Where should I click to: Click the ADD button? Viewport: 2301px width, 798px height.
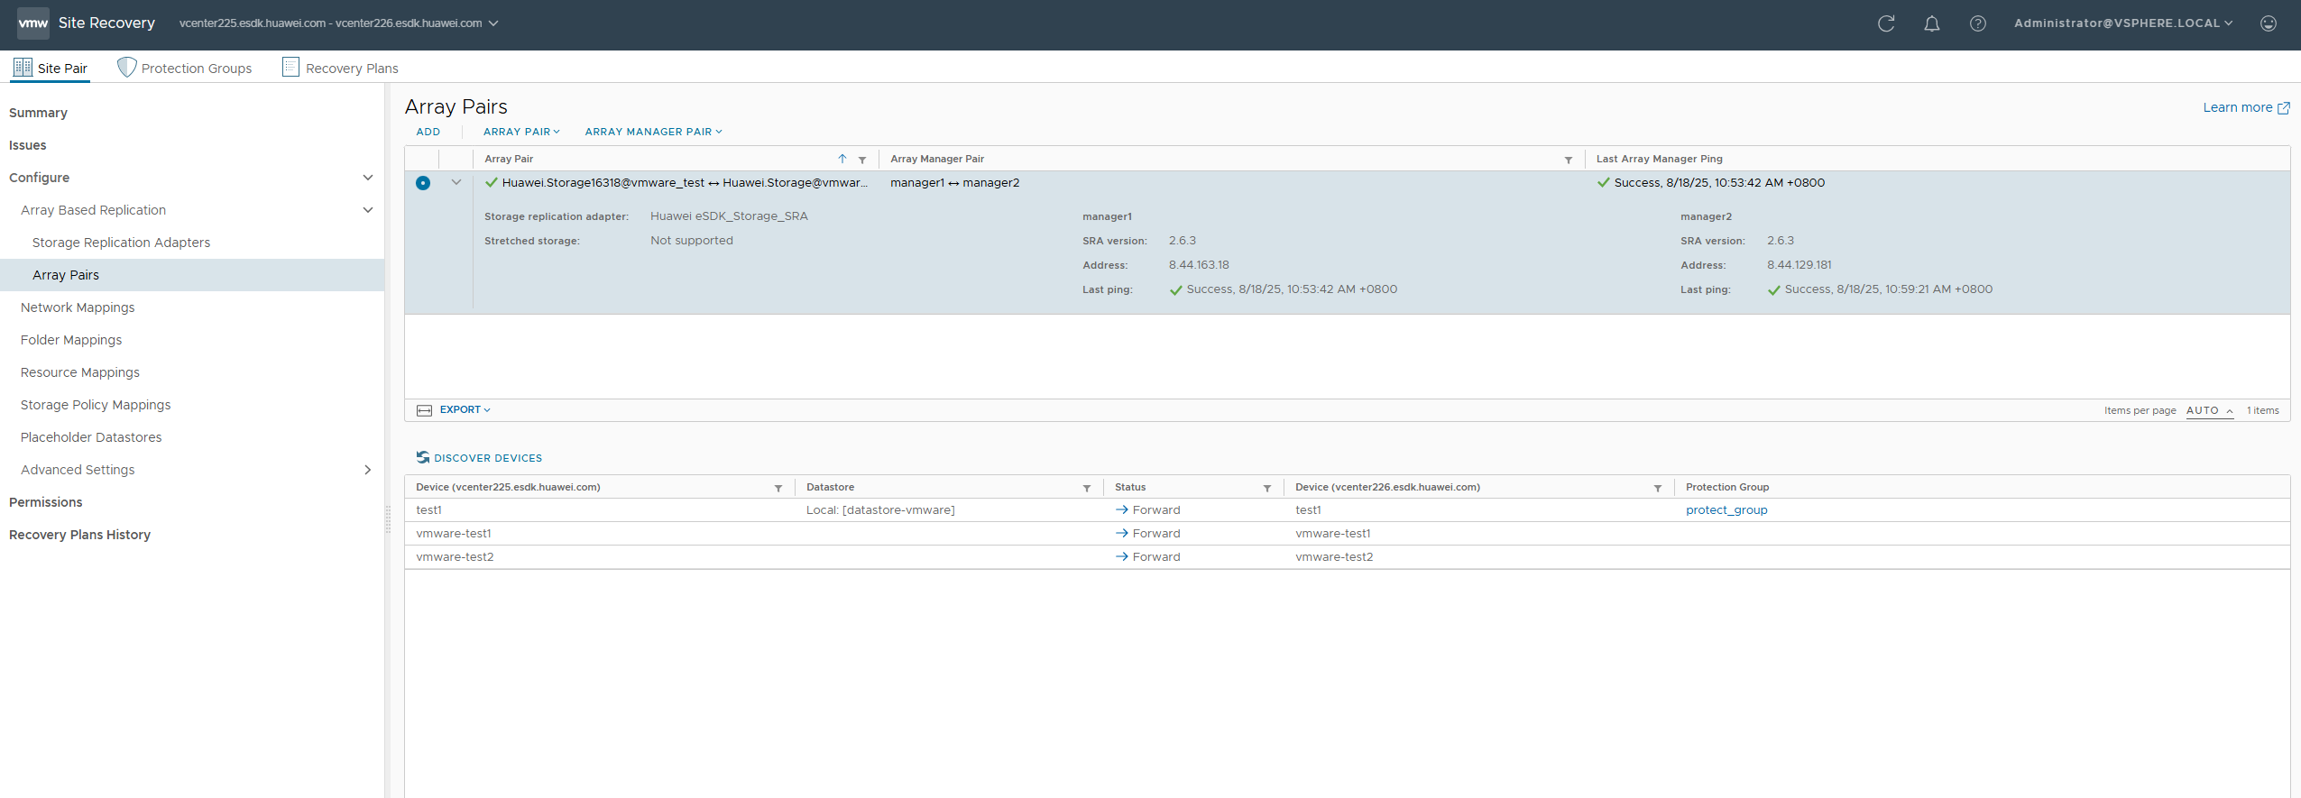[428, 132]
